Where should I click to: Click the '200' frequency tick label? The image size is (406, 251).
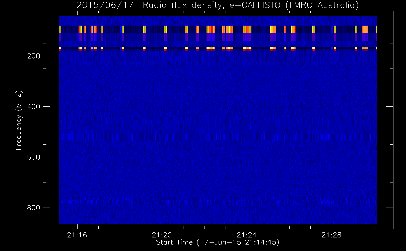click(33, 56)
